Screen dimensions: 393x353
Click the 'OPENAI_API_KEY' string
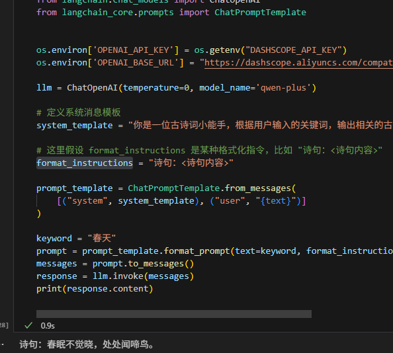click(x=133, y=50)
